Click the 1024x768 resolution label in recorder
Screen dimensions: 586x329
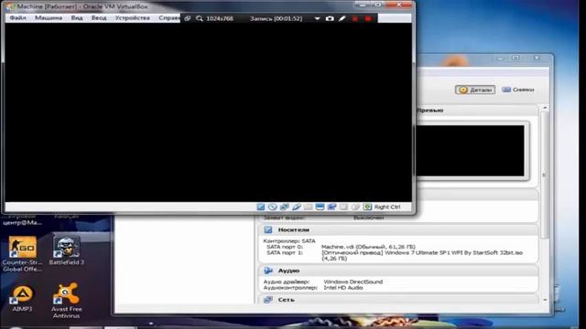click(220, 18)
